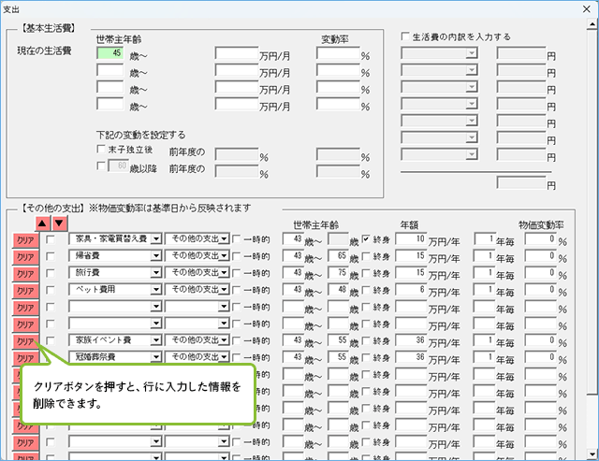Click 年毎 interval field for 旅行費

pos(485,272)
